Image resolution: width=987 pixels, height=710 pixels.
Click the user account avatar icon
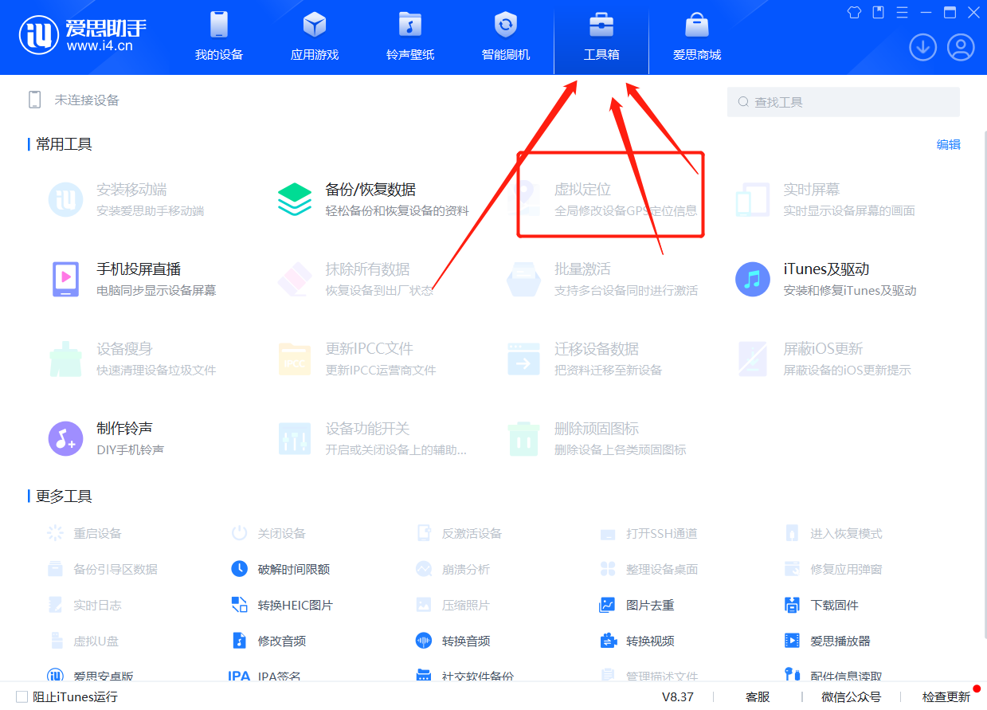961,47
